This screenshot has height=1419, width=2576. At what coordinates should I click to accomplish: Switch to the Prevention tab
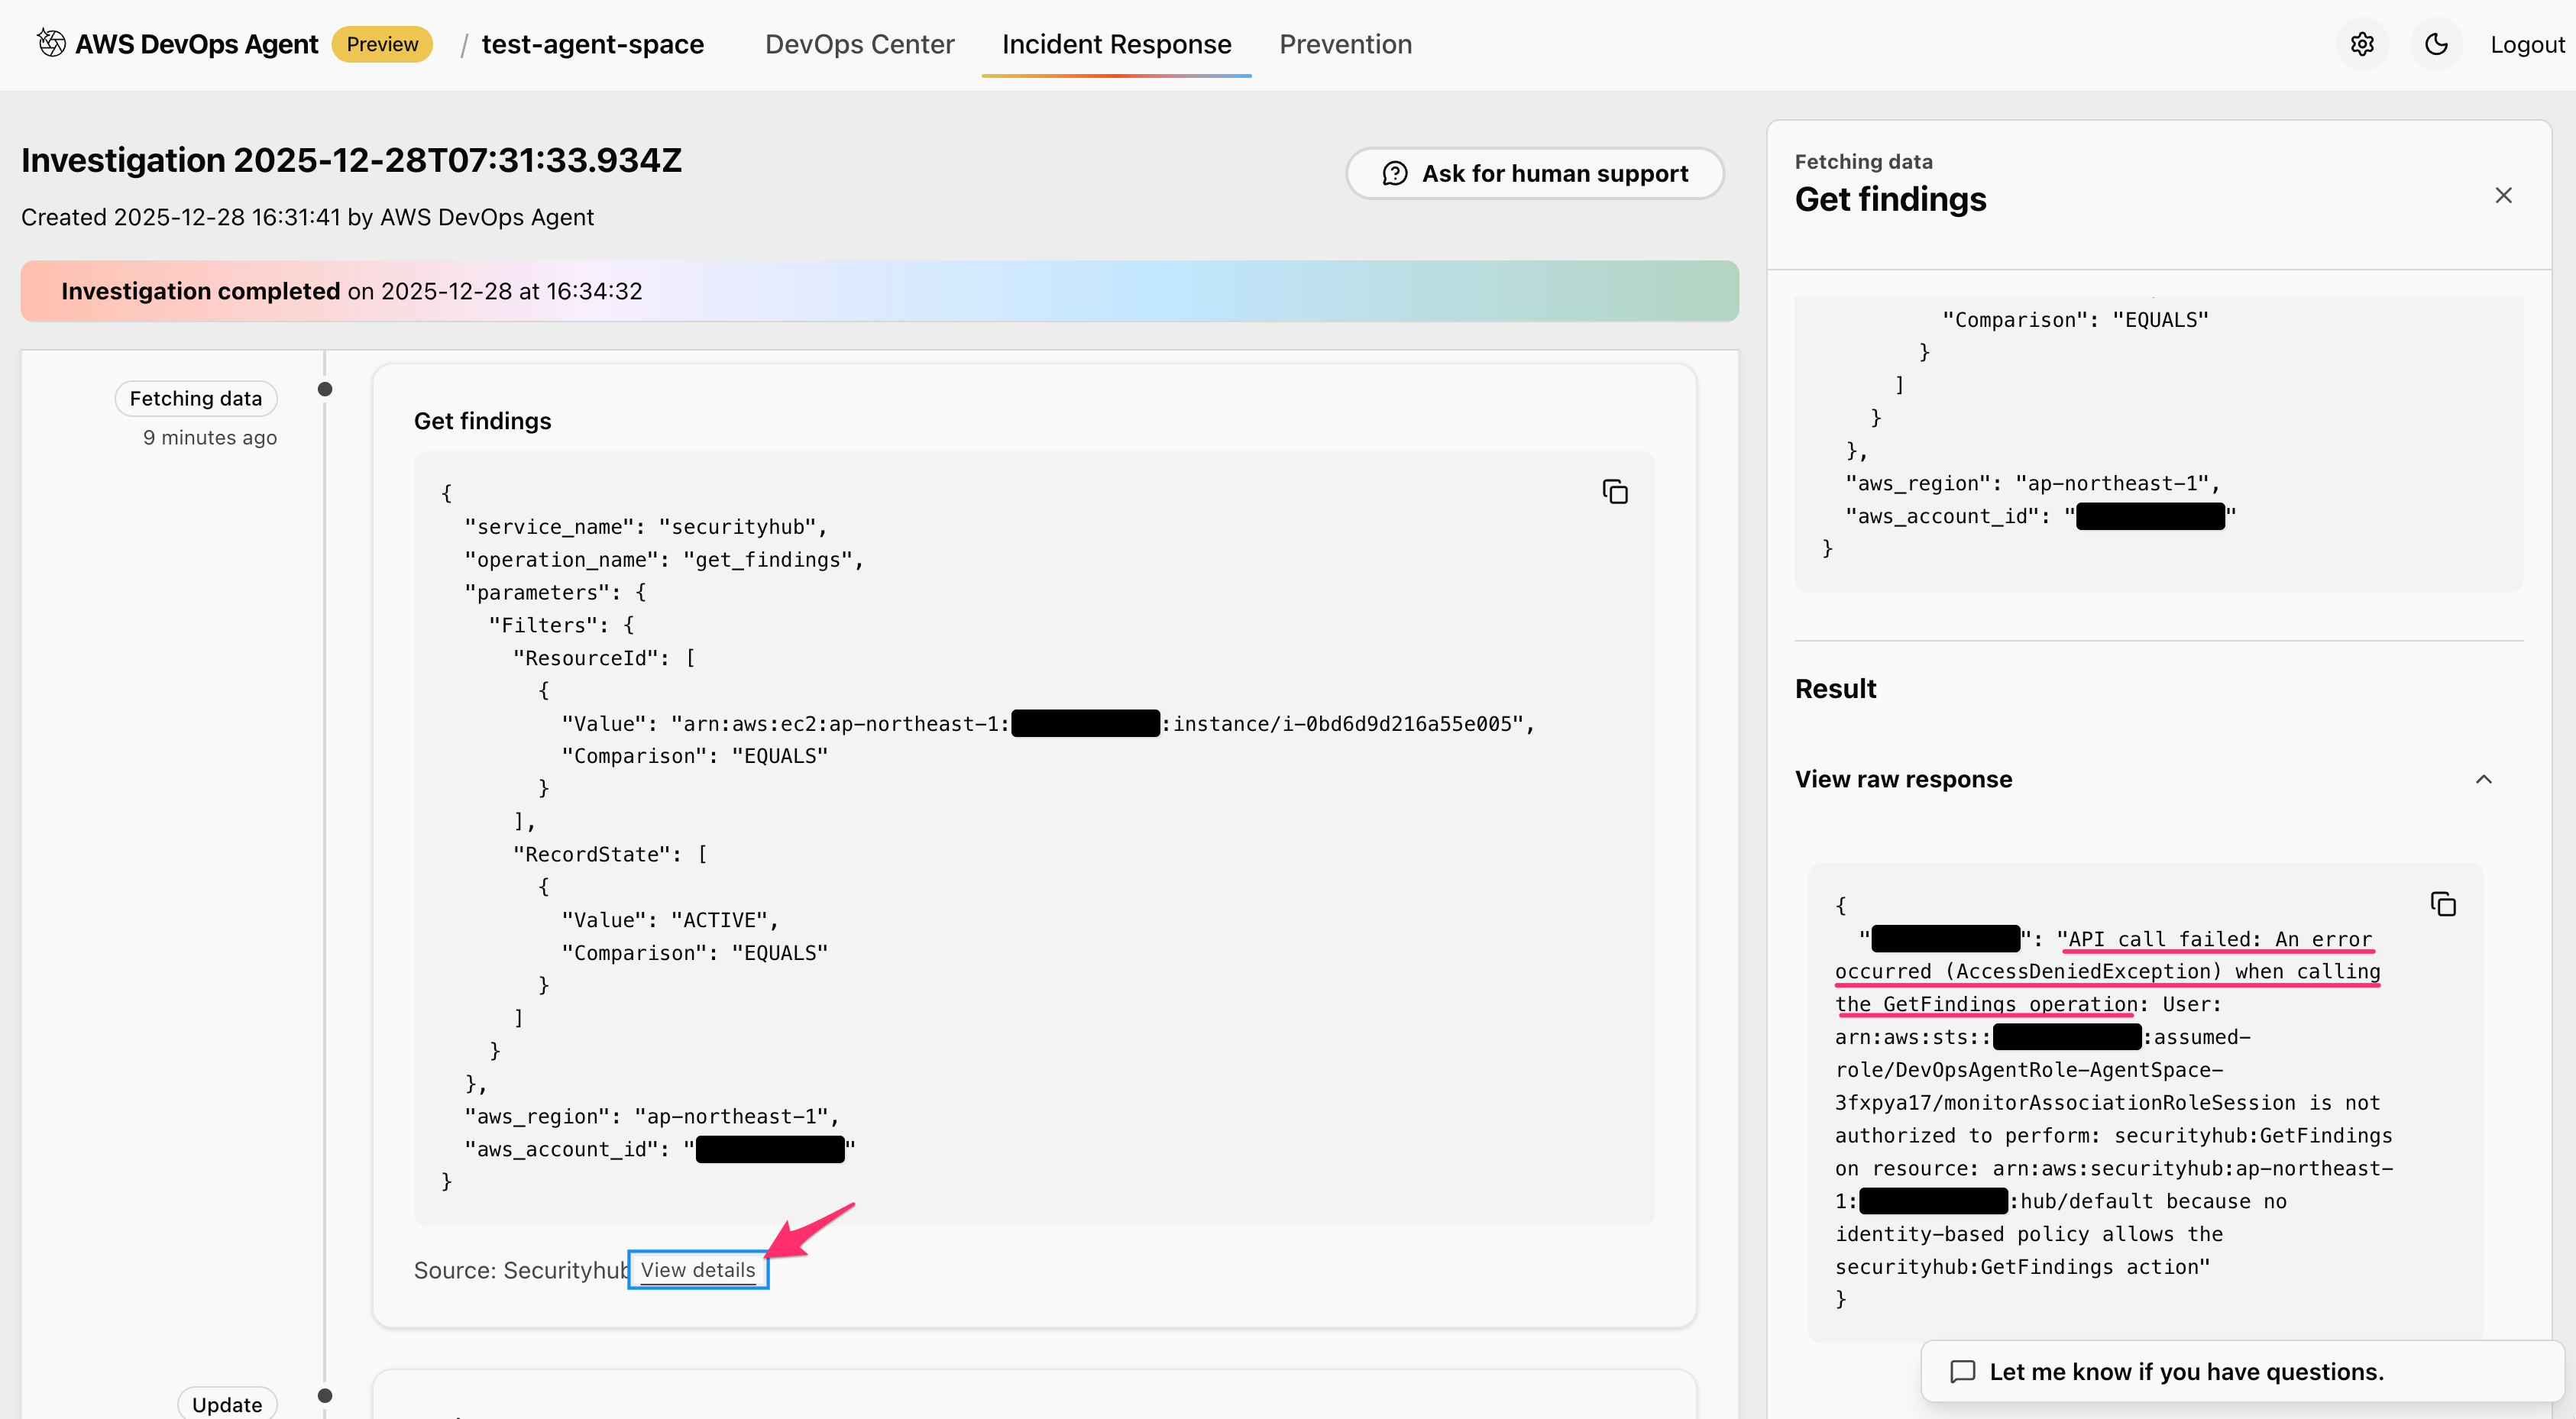coord(1345,44)
